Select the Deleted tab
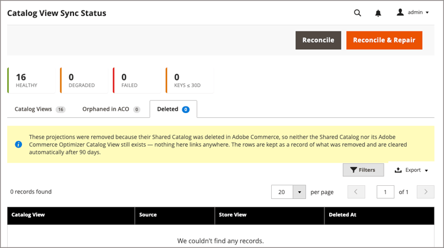444x248 pixels. click(x=173, y=109)
